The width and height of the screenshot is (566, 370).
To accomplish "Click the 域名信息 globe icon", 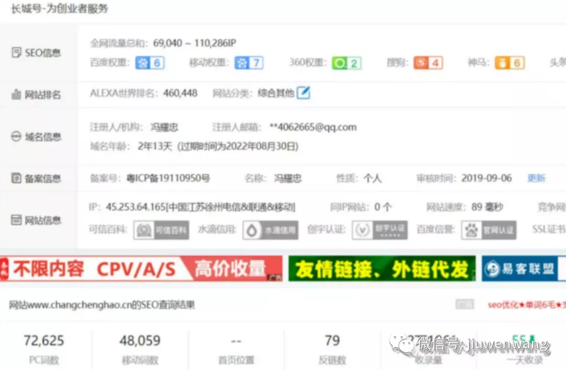I will 16,137.
